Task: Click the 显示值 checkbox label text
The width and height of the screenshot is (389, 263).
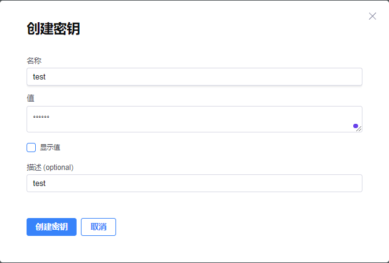Action: 50,147
